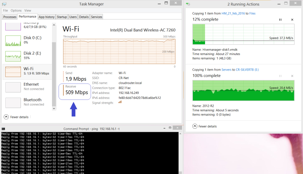Click the Intel(R) Dual Band Wireless-AC 7260 label

[143, 30]
